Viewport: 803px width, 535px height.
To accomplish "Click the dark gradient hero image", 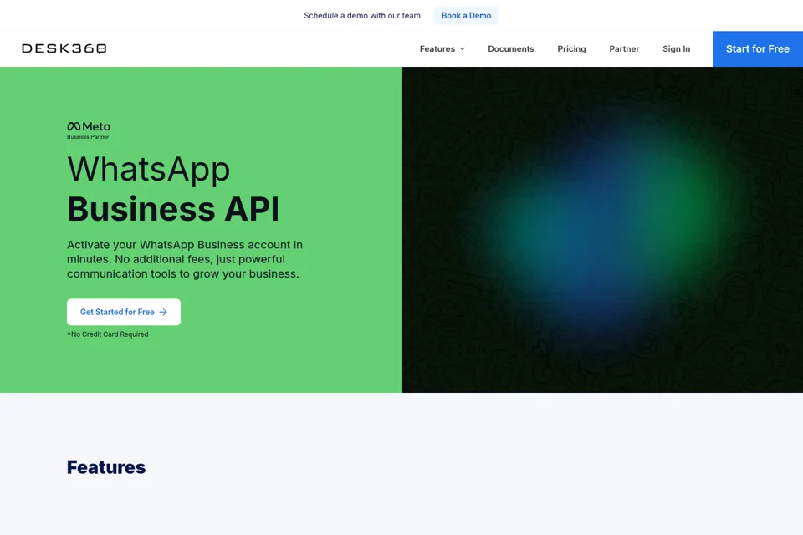I will pyautogui.click(x=602, y=230).
